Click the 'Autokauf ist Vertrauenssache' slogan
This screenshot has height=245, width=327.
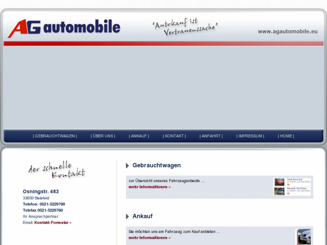coord(185,27)
